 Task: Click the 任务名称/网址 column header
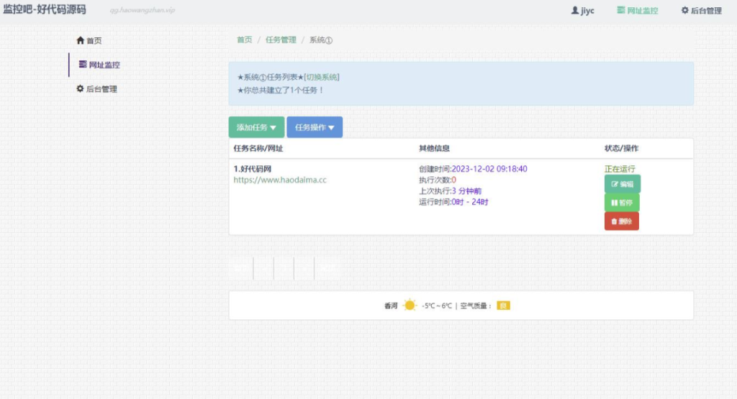coord(258,148)
